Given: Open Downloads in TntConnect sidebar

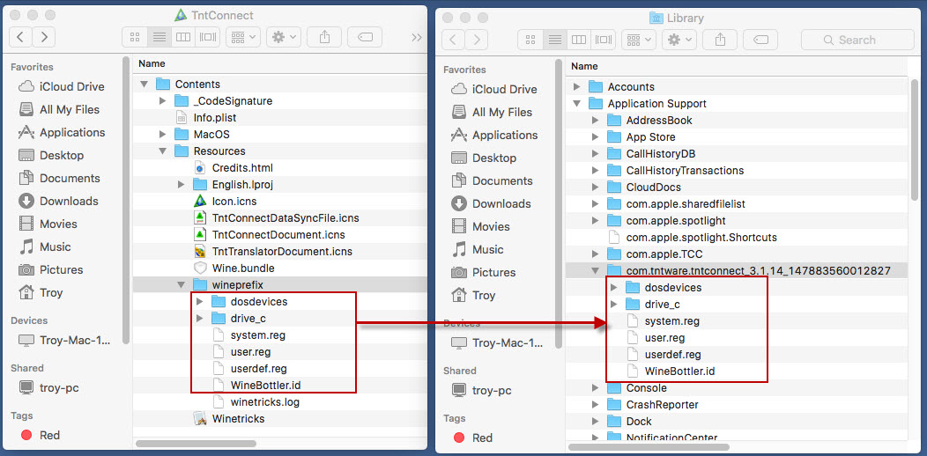Looking at the screenshot, I should 58,201.
